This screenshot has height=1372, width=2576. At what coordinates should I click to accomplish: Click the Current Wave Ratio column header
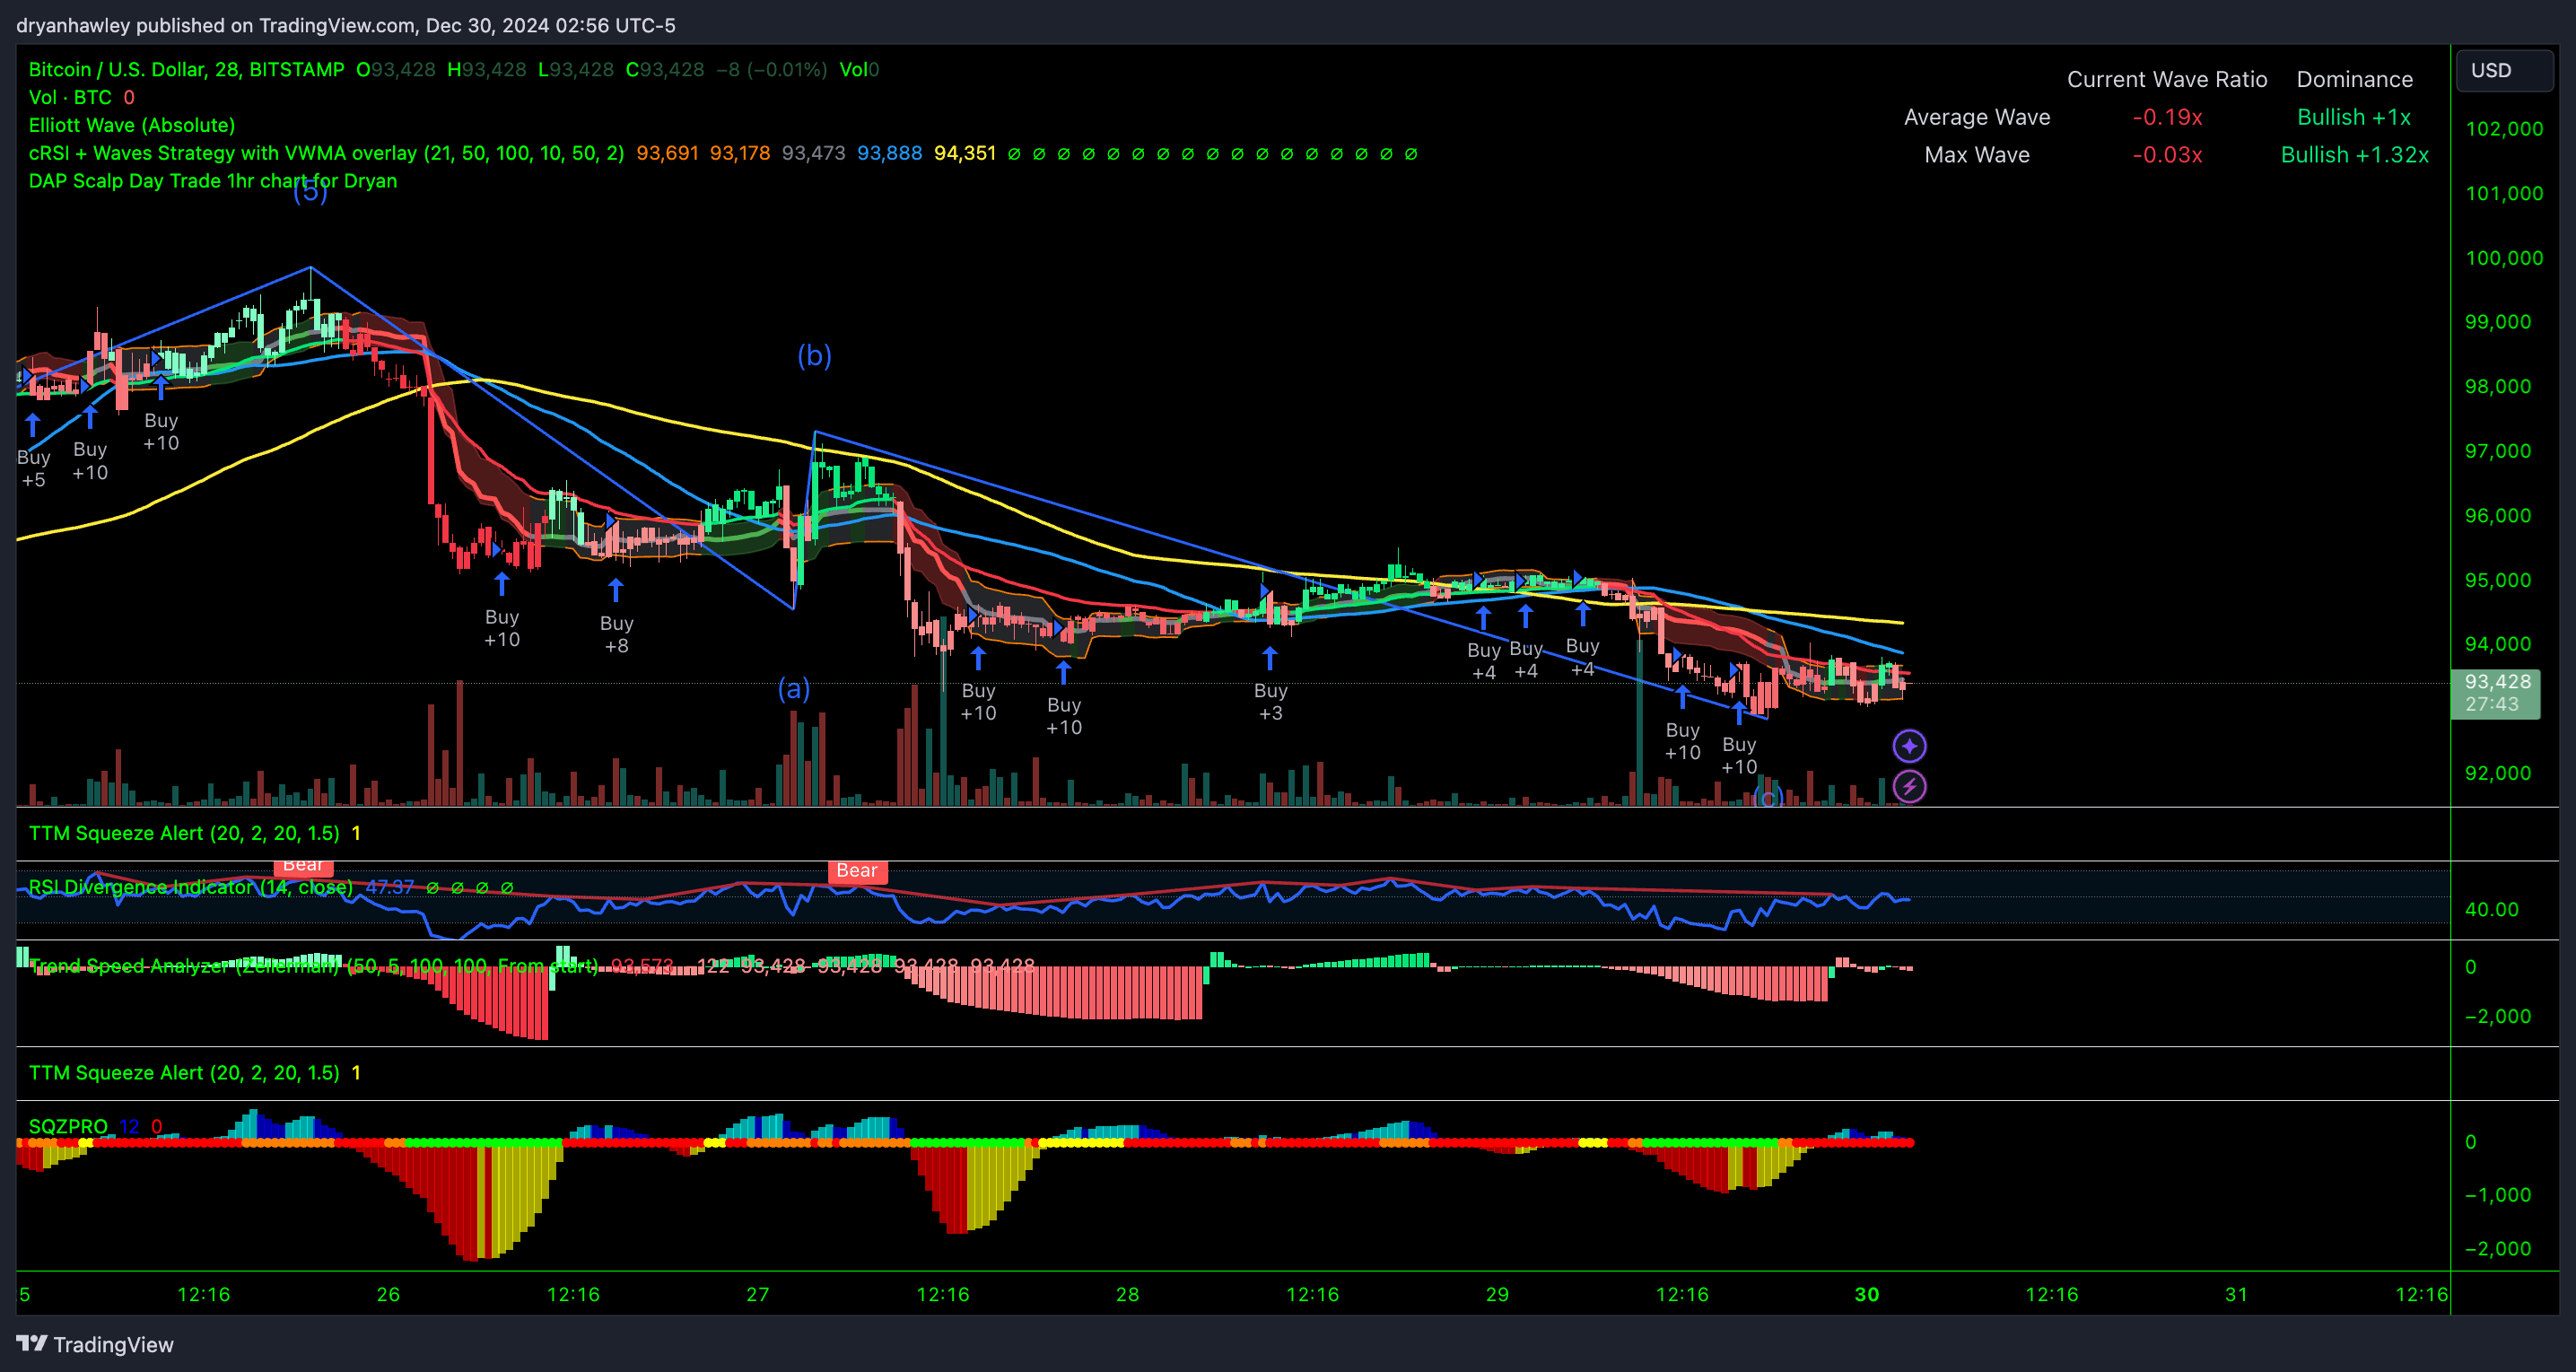[x=2167, y=79]
